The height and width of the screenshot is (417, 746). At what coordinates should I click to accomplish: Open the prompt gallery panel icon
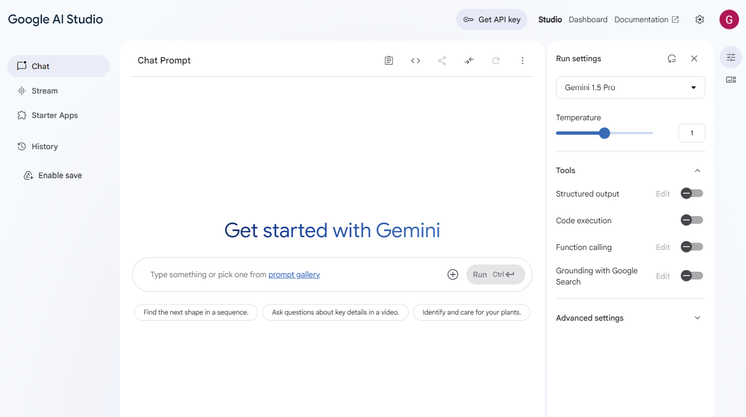pyautogui.click(x=731, y=80)
